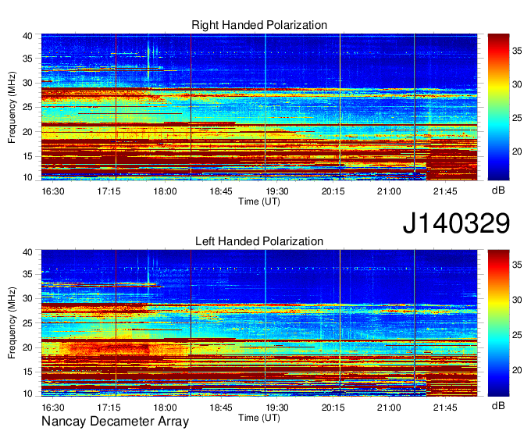531x431 pixels.
Task: Click "Time (UT)" axis label of Right Handed plot
Action: [x=259, y=201]
